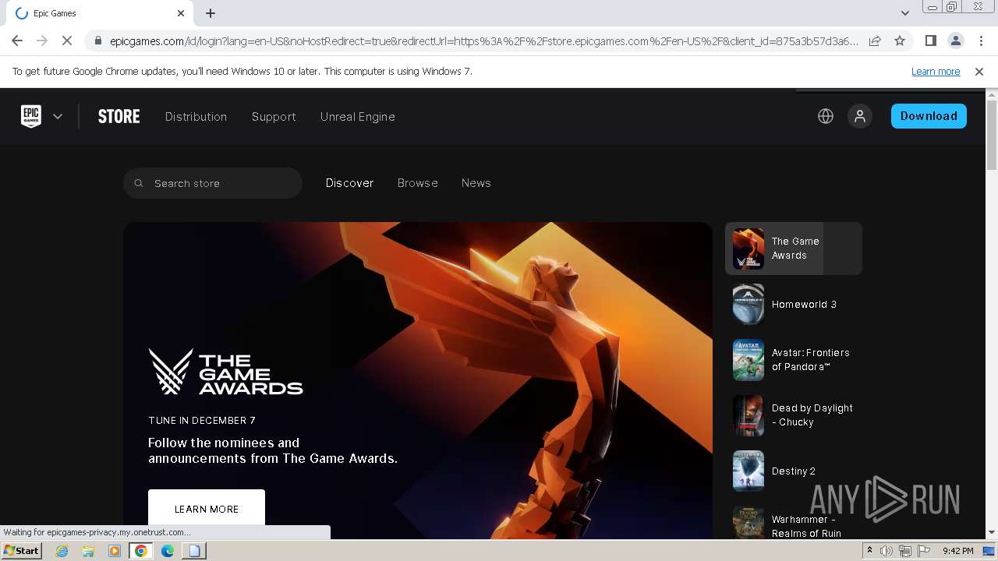
Task: Open the network tray icon
Action: click(905, 551)
